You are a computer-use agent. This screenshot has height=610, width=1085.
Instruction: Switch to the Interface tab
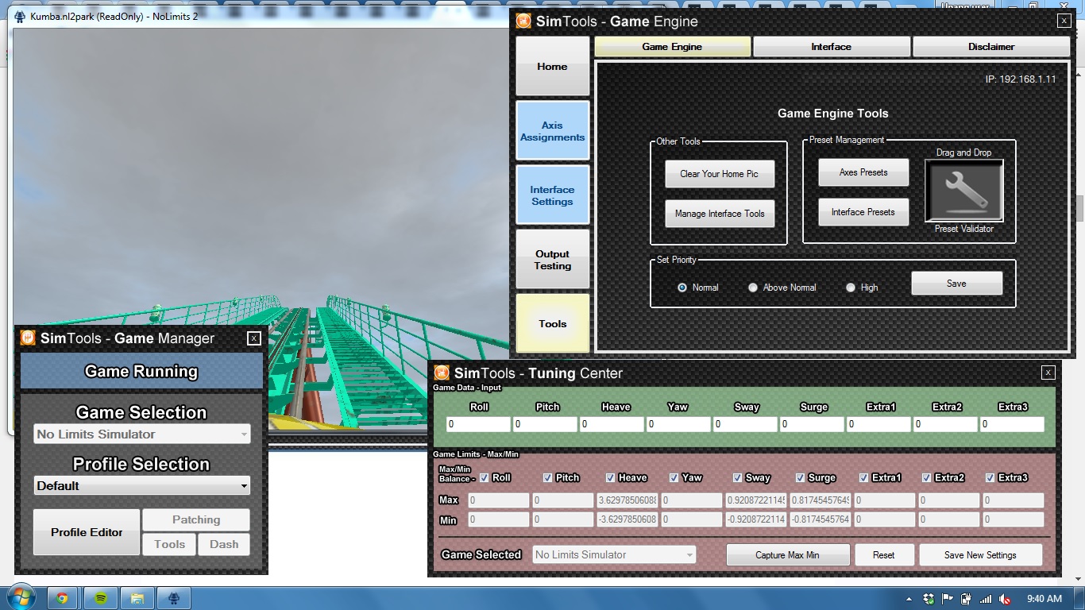(832, 47)
